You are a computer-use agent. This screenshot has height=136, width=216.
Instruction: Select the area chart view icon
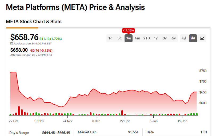pos(193,38)
